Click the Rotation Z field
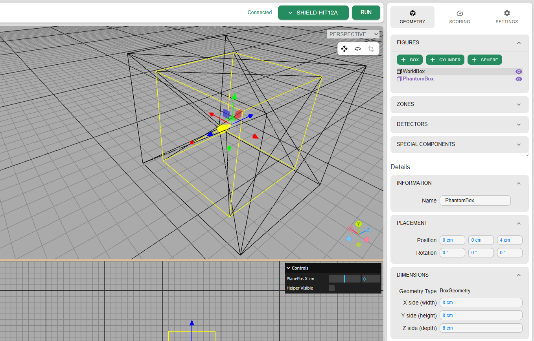This screenshot has height=341, width=534. point(510,253)
